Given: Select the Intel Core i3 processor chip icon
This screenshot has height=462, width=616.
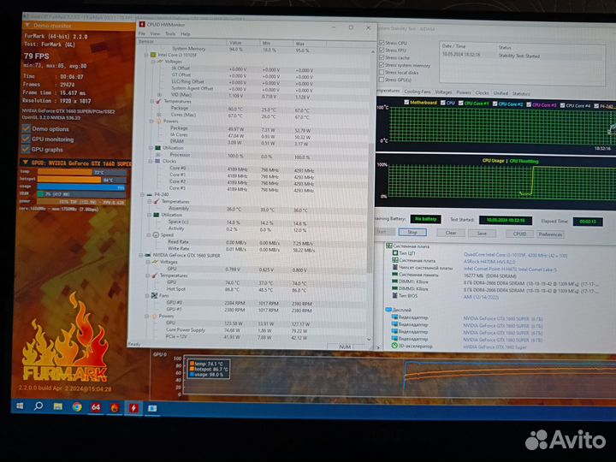Looking at the screenshot, I should click(x=154, y=55).
